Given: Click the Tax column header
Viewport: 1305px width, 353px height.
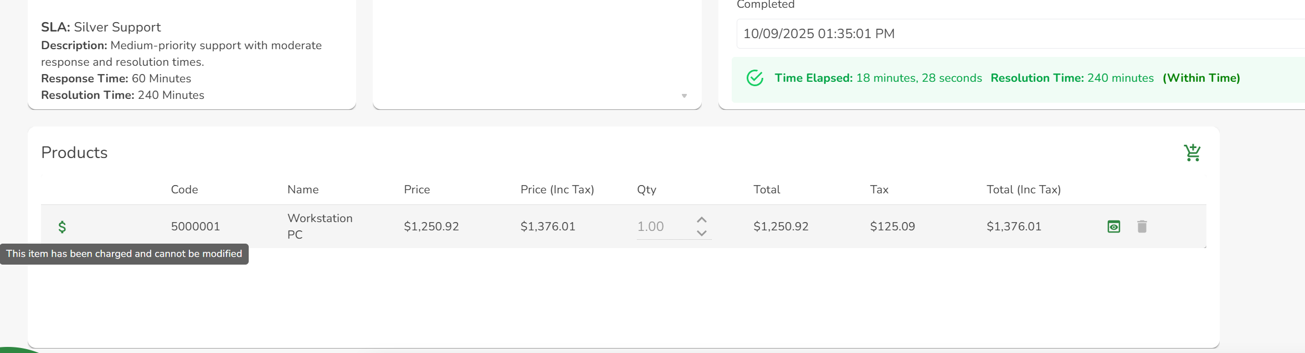Looking at the screenshot, I should (879, 189).
